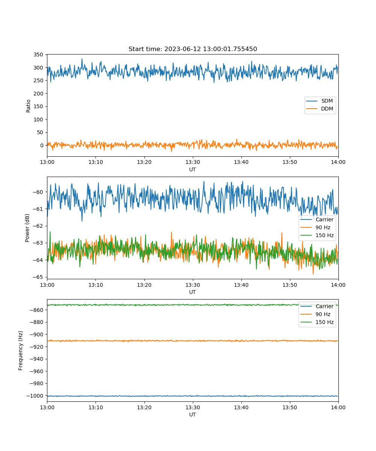The height and width of the screenshot is (451, 376).
Task: Click the UT label under the frequency plot
Action: [x=193, y=415]
